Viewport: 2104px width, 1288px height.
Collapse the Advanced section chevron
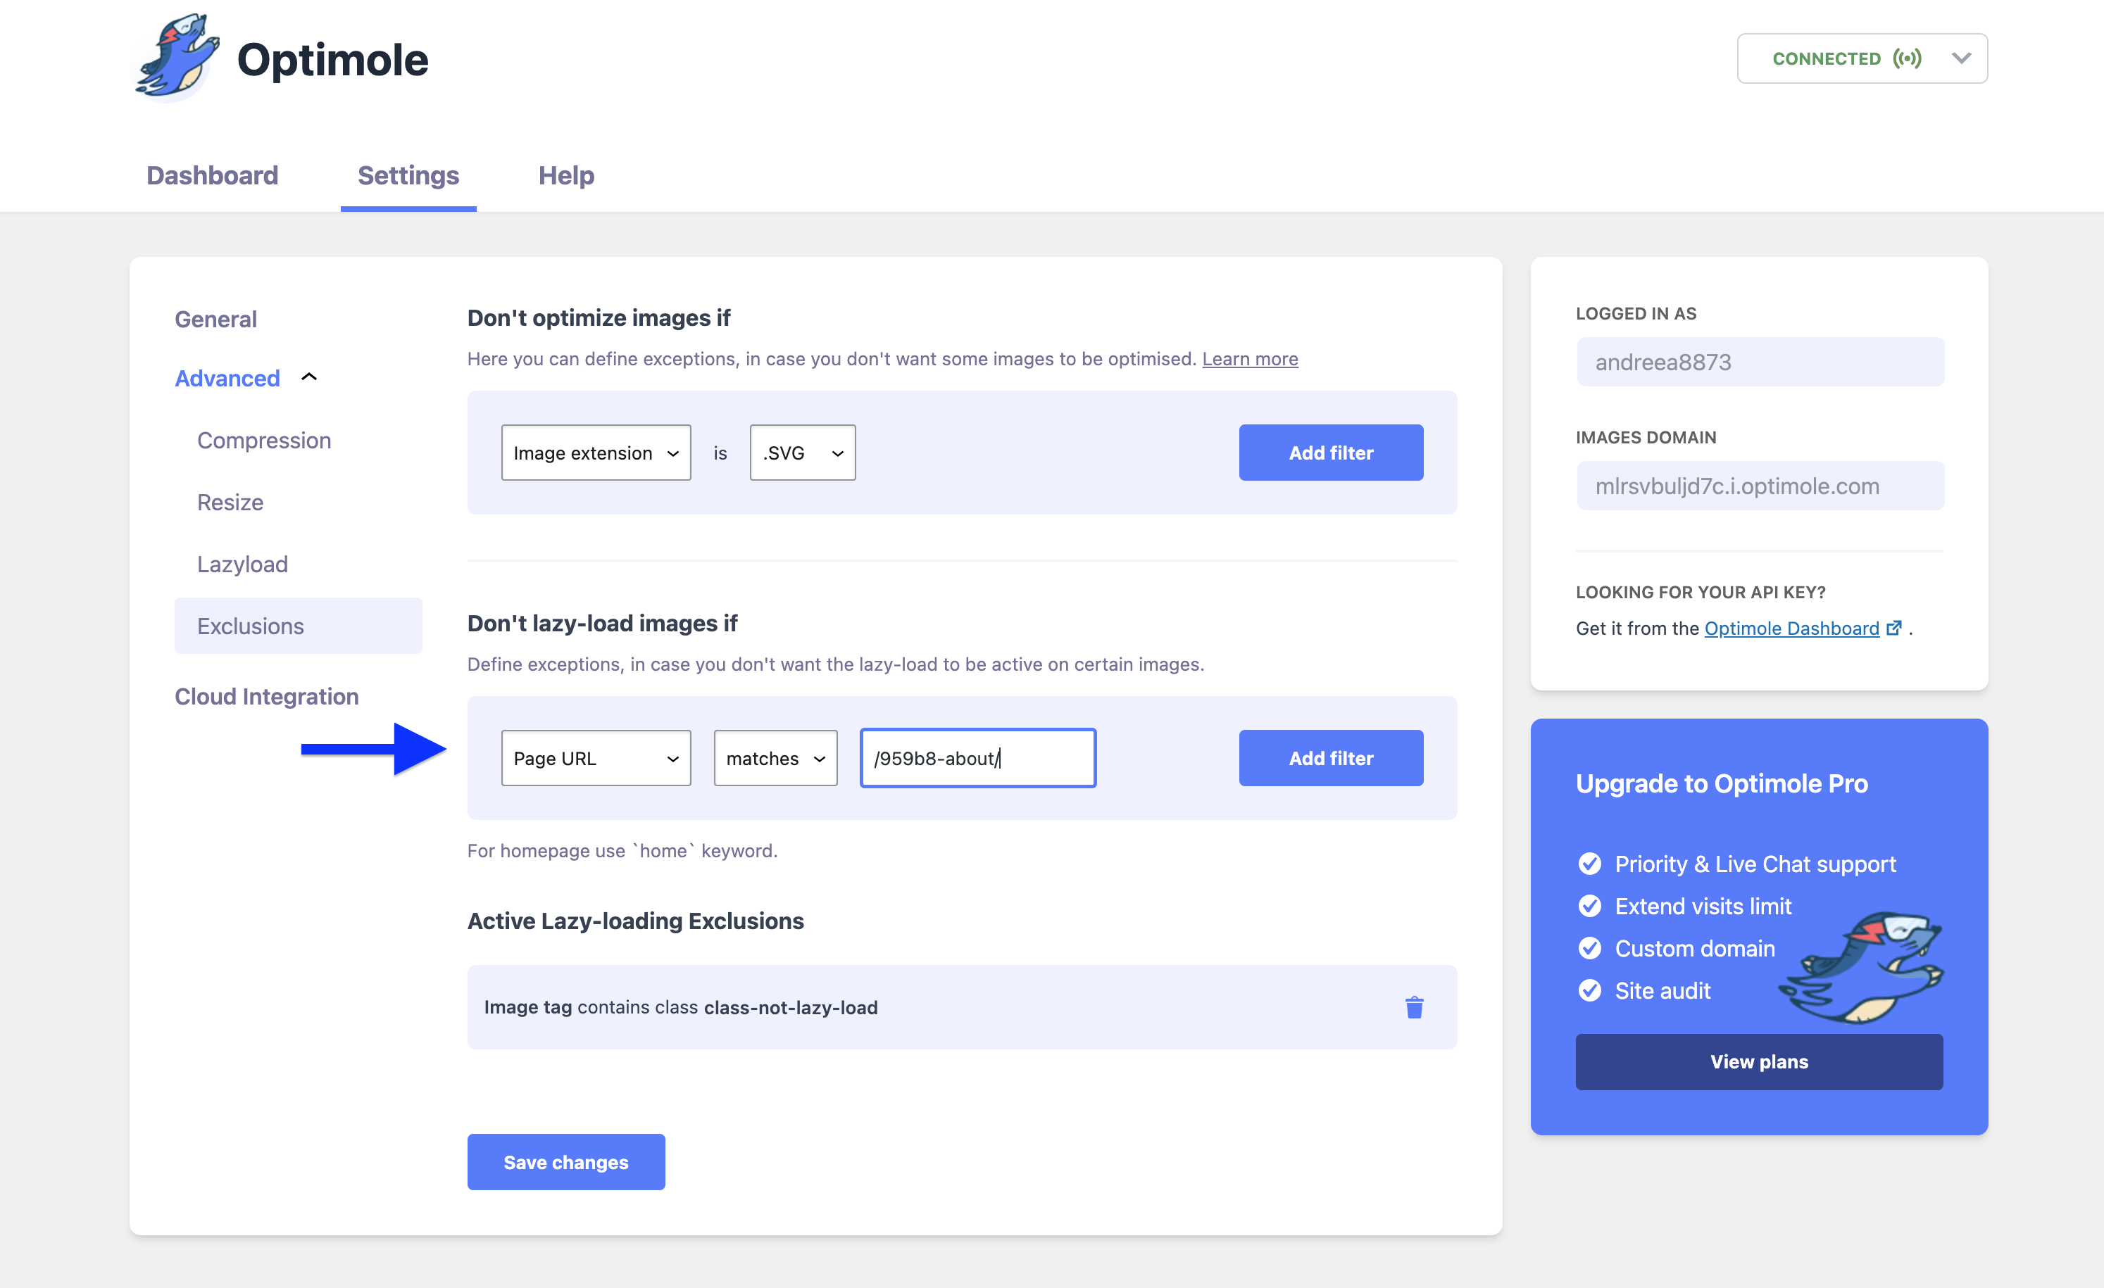309,377
